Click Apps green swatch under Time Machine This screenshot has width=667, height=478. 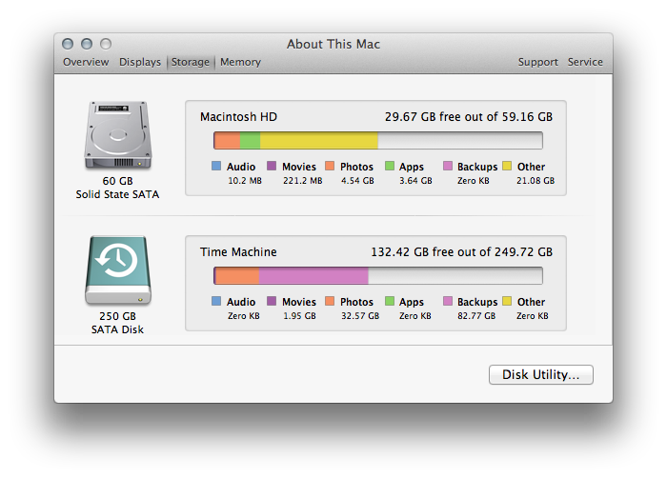pos(389,301)
